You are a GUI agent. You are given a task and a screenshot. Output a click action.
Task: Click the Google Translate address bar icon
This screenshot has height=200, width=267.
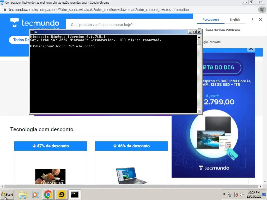pyautogui.click(x=262, y=10)
